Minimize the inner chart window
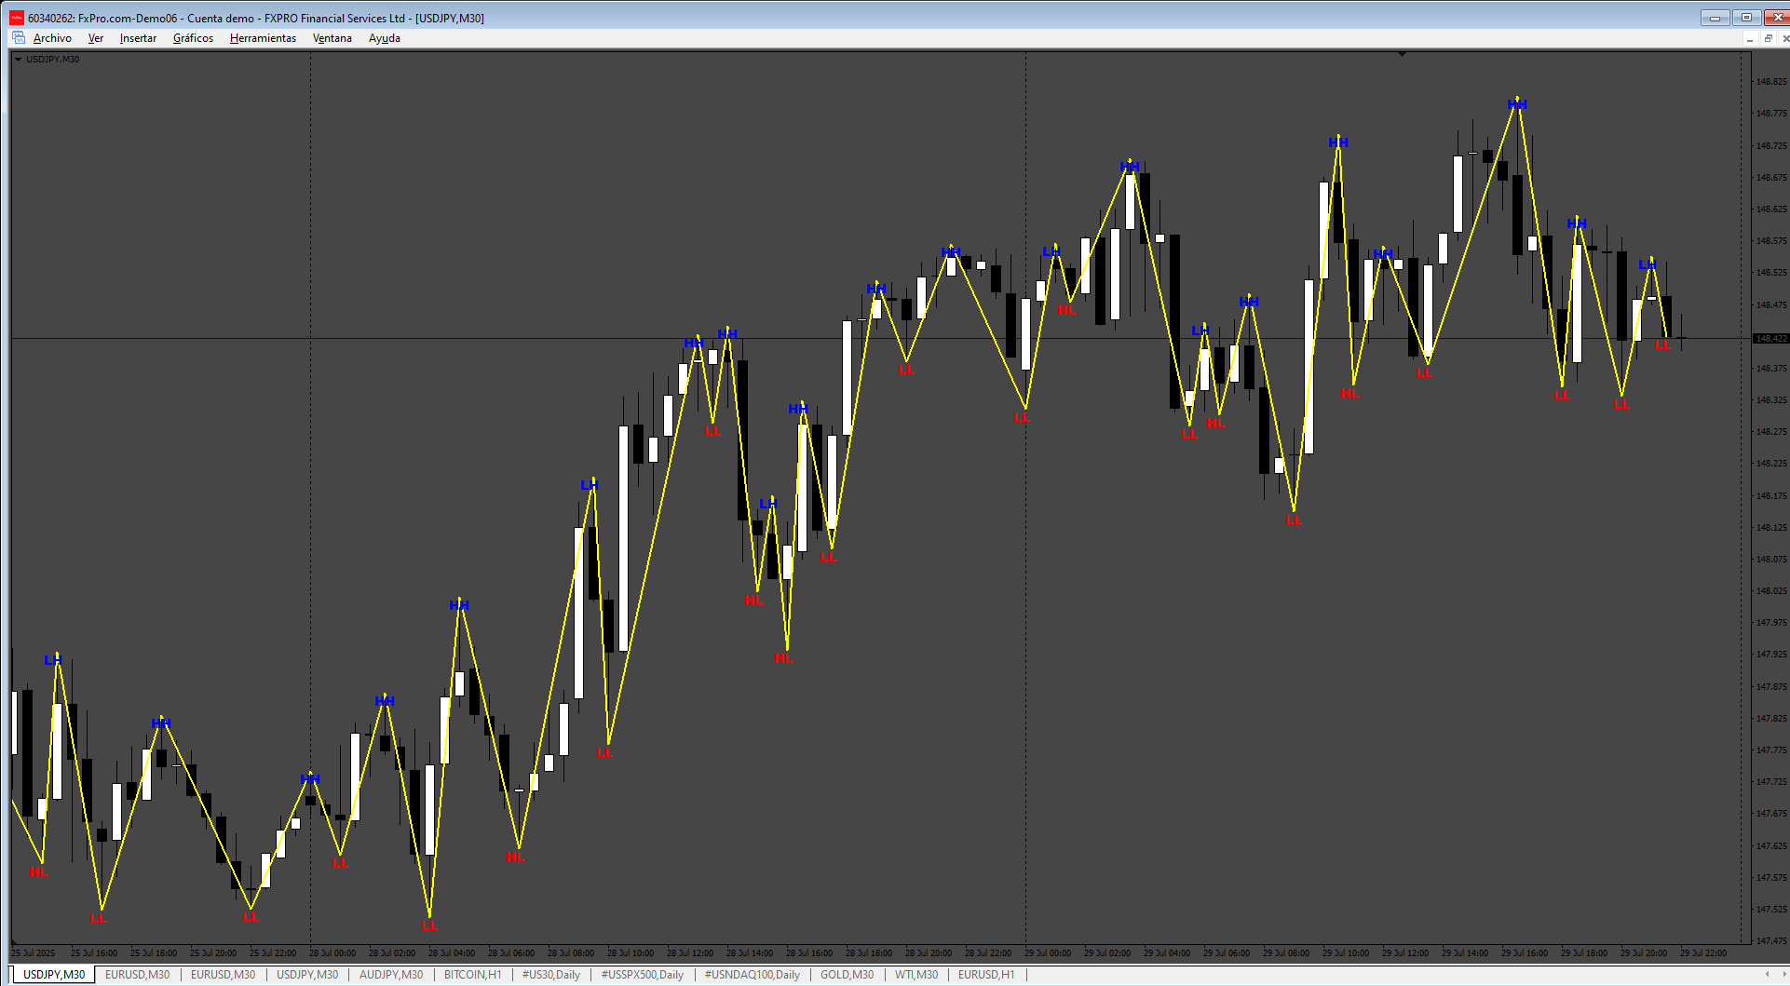The image size is (1790, 986). click(1749, 39)
